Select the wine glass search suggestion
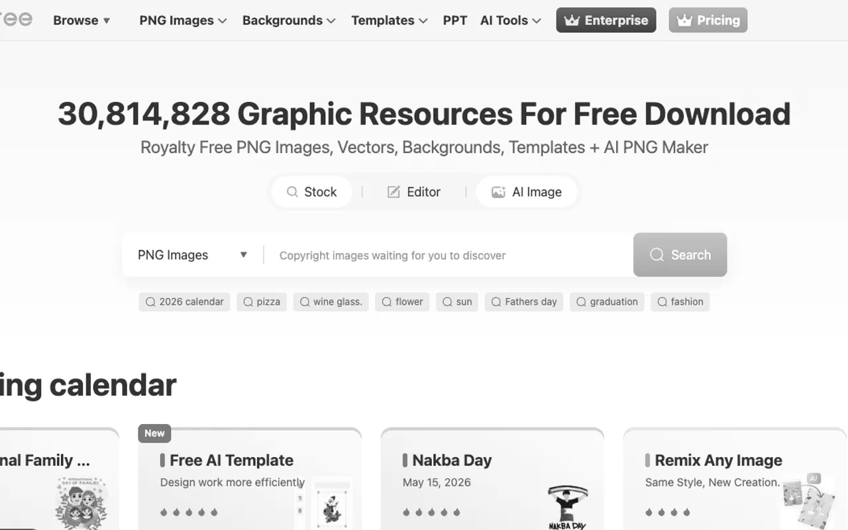Screen dimensions: 848x530 click(331, 302)
